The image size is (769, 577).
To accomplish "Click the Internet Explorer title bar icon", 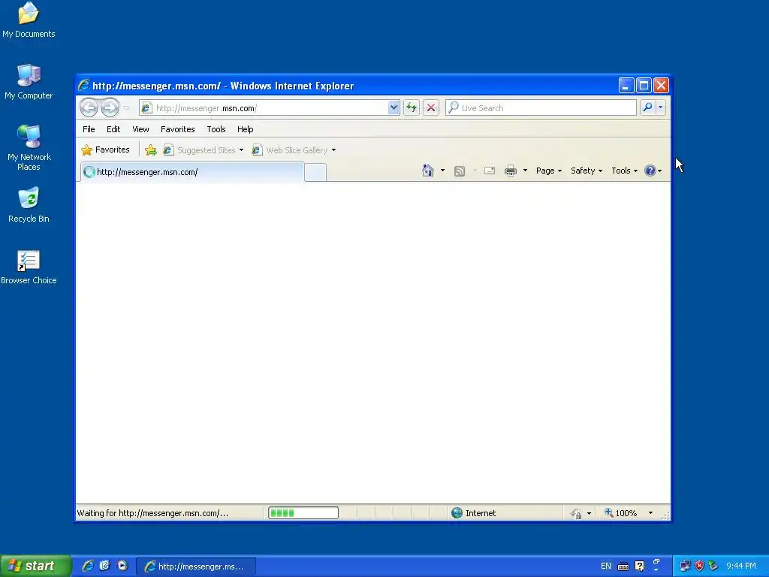I will click(83, 86).
